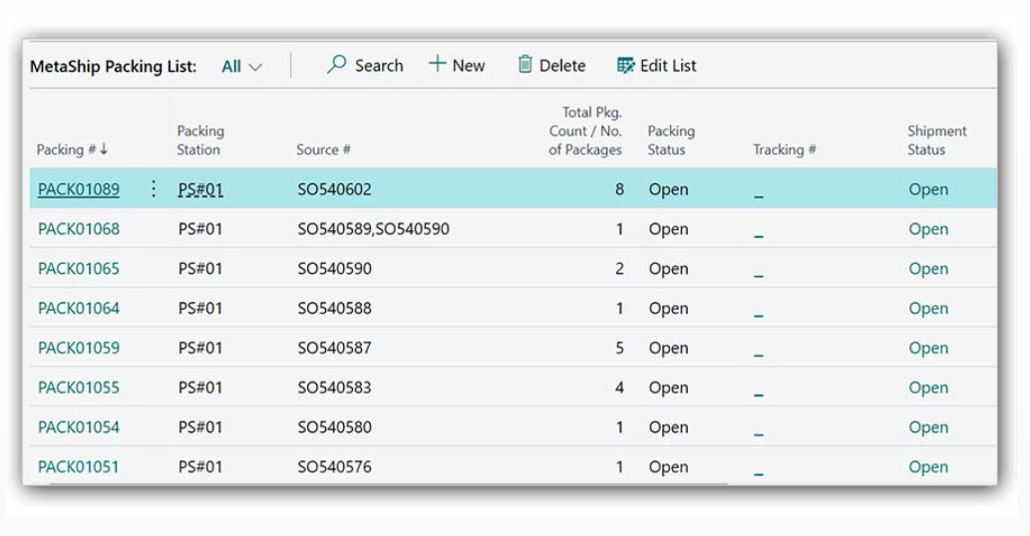Image resolution: width=1030 pixels, height=536 pixels.
Task: Select the SO540589,SO540590 source cell
Action: [x=373, y=229]
